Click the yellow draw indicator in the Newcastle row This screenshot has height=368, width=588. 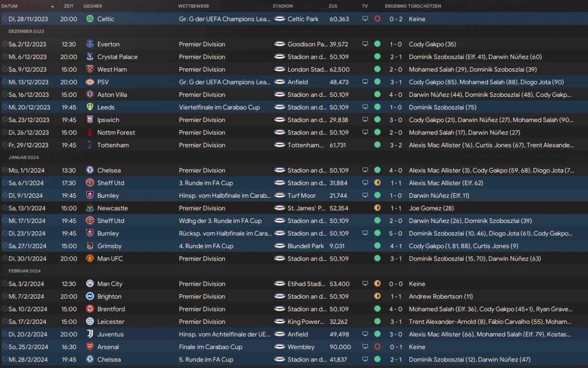point(377,208)
